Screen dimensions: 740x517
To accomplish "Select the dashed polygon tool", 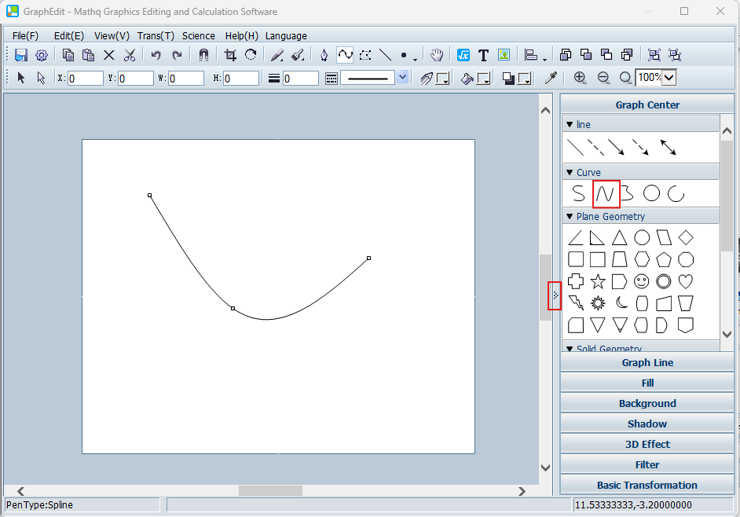I will point(365,55).
